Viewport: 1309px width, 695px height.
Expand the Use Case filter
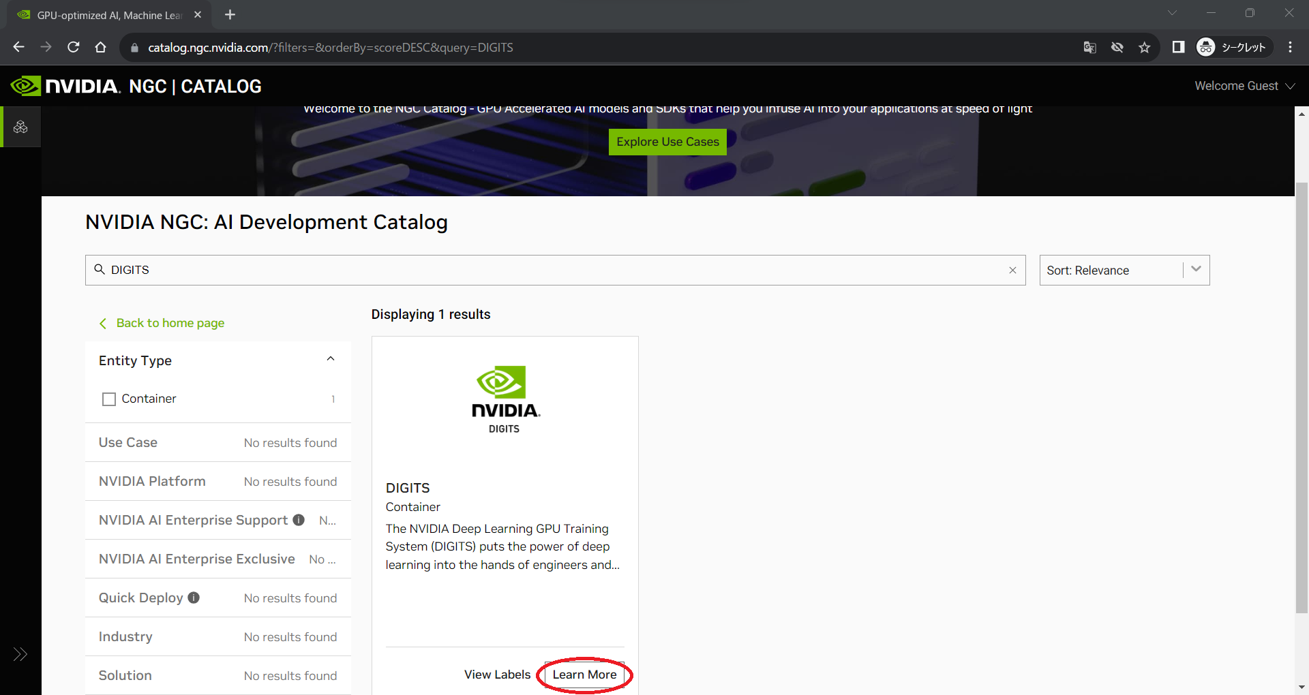(x=218, y=443)
